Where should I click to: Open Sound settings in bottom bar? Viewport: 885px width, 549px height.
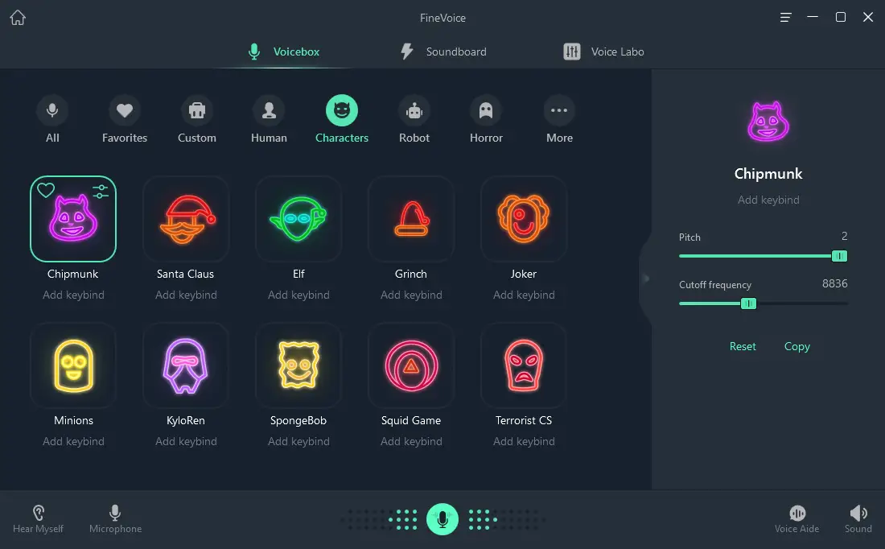(858, 519)
